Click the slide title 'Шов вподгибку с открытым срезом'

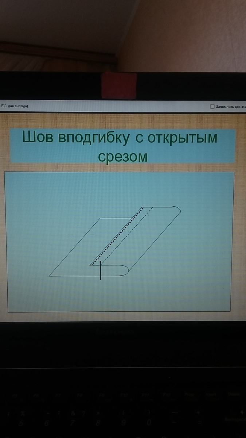point(120,146)
